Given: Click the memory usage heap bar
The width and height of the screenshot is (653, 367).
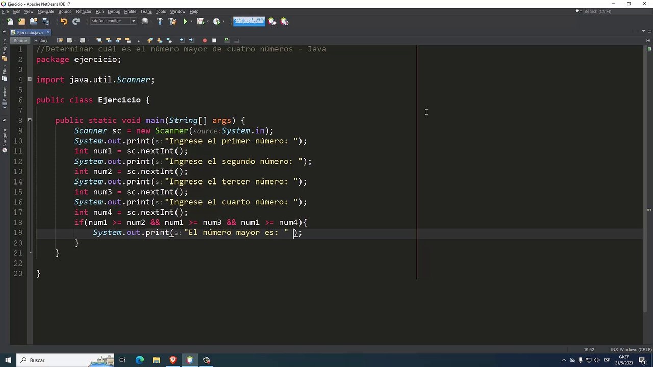Looking at the screenshot, I should pos(249,21).
